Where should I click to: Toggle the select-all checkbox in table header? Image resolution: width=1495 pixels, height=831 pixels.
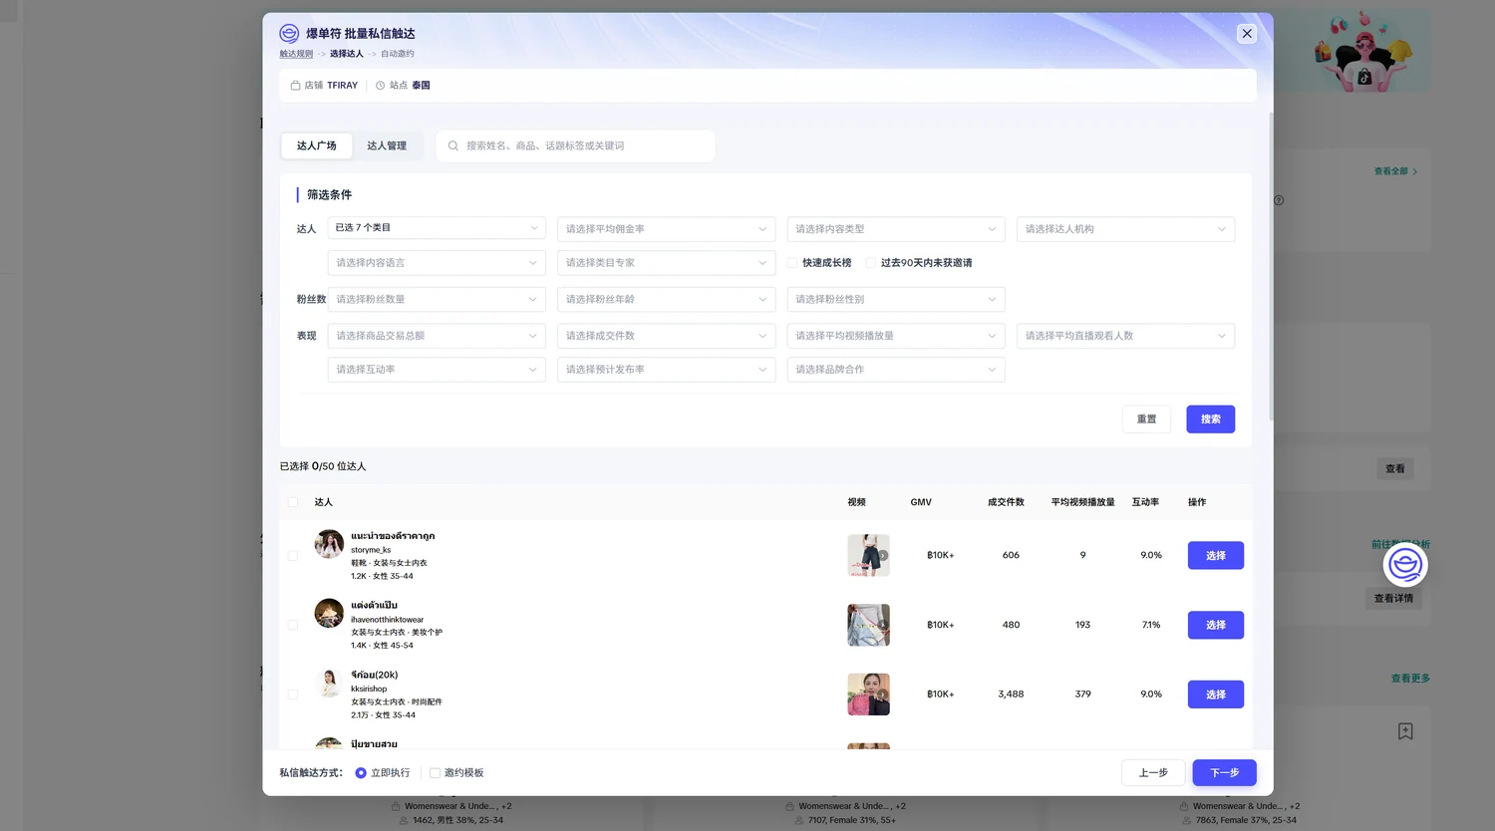(293, 502)
